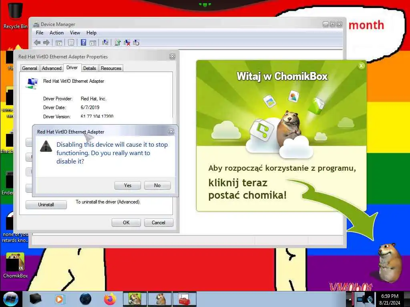The height and width of the screenshot is (307, 410).
Task: Close the disable warning dialog
Action: (x=171, y=132)
